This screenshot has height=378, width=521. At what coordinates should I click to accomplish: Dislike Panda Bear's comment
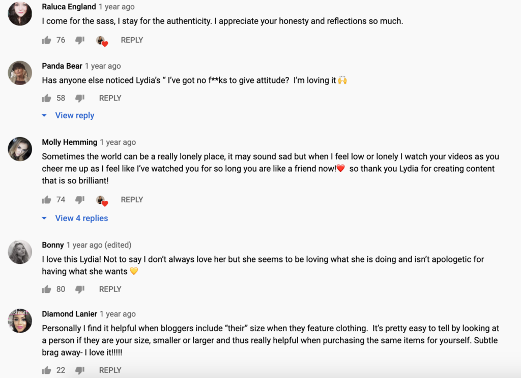pos(80,98)
